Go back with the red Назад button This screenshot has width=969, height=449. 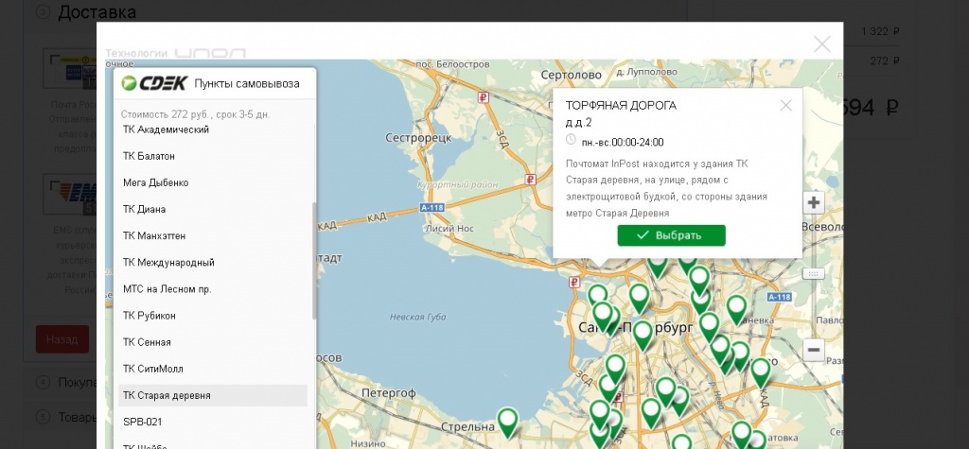tap(62, 338)
